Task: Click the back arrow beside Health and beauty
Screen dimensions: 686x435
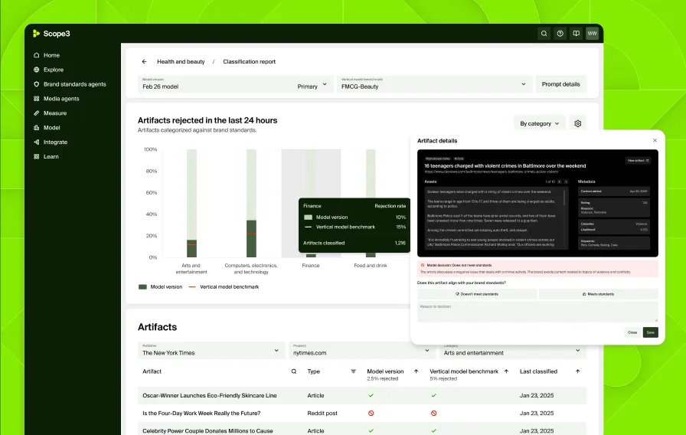Action: (144, 61)
